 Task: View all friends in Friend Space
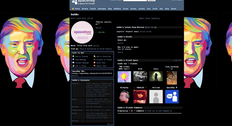(x=177, y=60)
